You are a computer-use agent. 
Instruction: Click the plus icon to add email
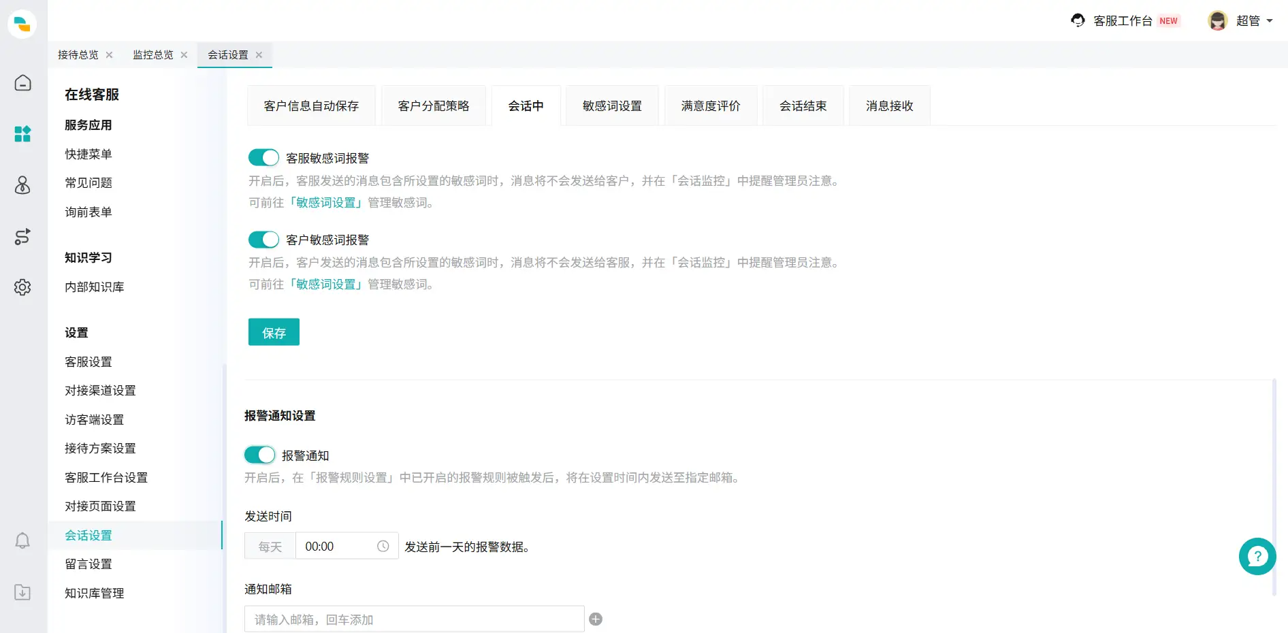click(x=596, y=619)
